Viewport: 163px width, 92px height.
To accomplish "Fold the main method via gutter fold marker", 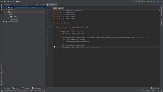I will point(52,27).
